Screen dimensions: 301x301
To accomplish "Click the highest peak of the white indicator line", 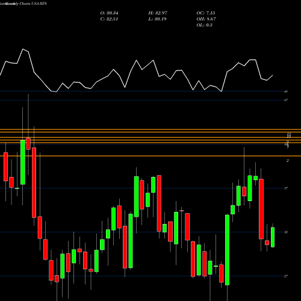I will pos(23,49).
